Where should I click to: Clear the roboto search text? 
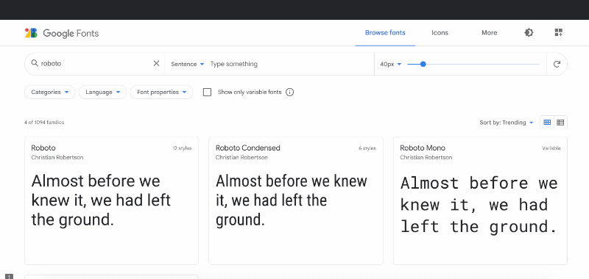(x=156, y=63)
